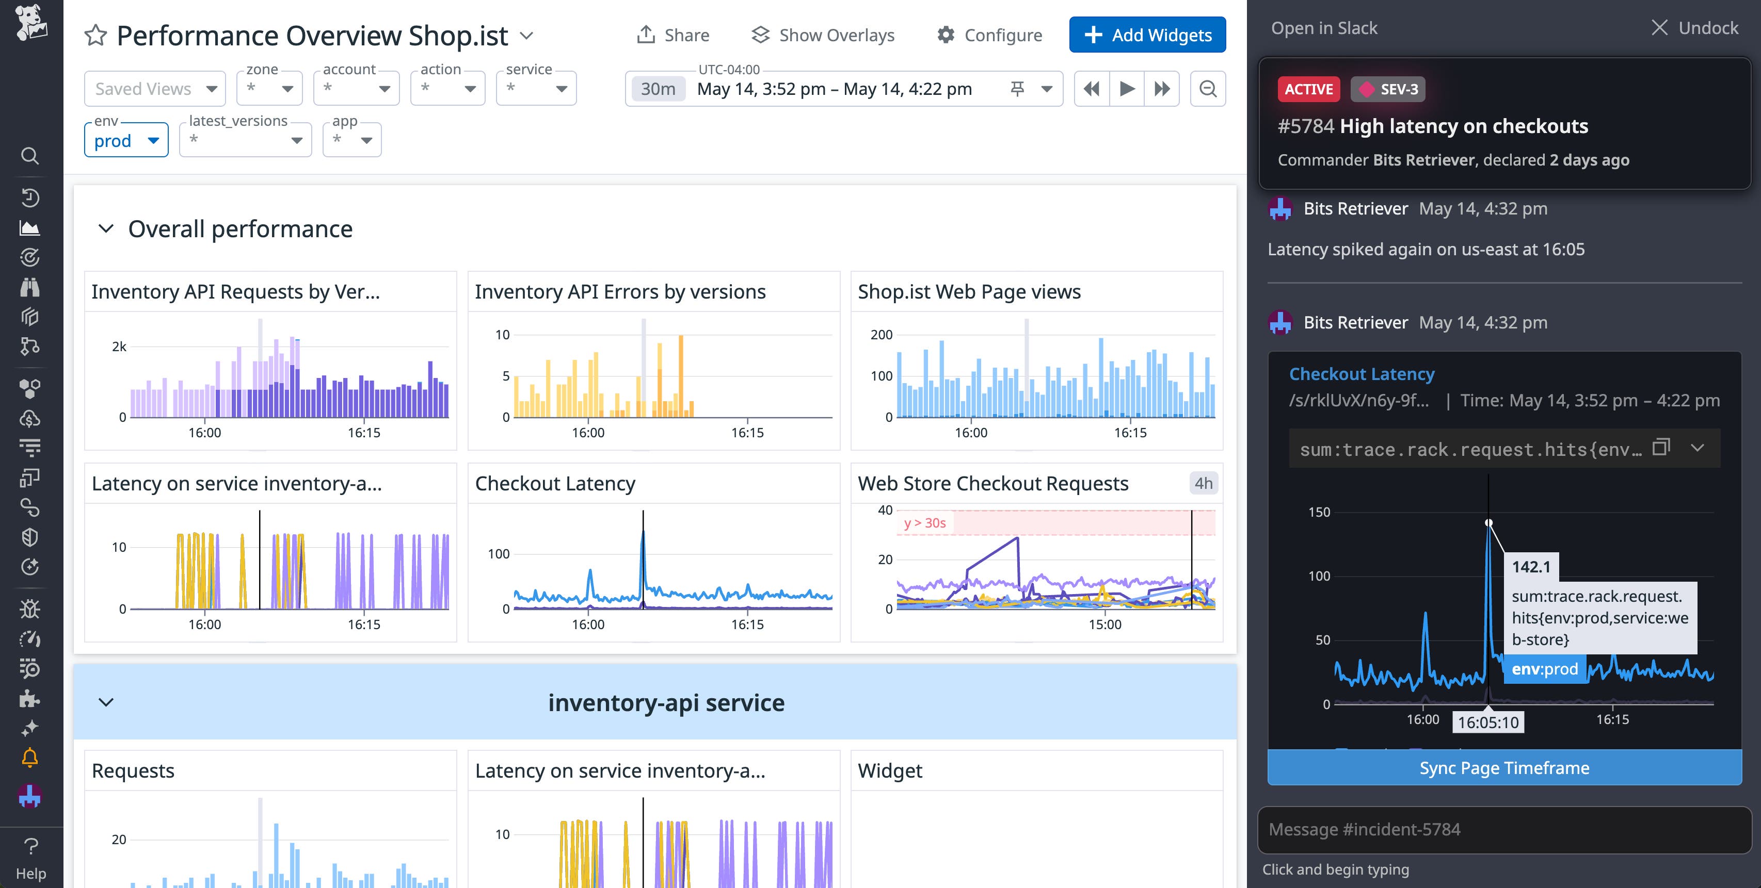Open Security with the shield sidebar icon
Viewport: 1761px width, 888px height.
[x=30, y=537]
